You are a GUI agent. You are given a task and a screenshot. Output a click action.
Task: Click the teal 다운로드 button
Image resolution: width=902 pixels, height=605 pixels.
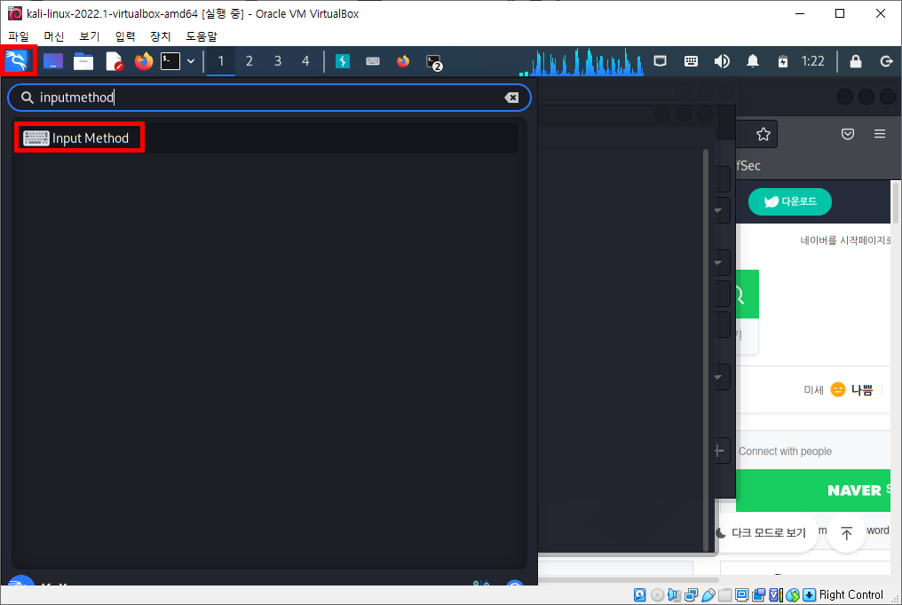click(x=790, y=201)
